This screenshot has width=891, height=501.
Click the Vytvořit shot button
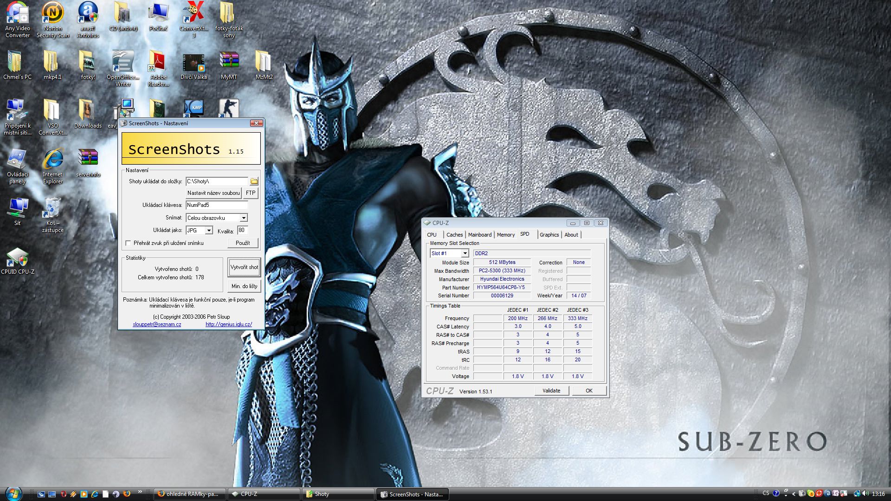(x=244, y=267)
